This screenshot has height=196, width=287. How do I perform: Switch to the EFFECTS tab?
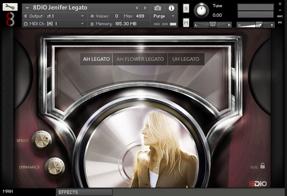(x=85, y=192)
